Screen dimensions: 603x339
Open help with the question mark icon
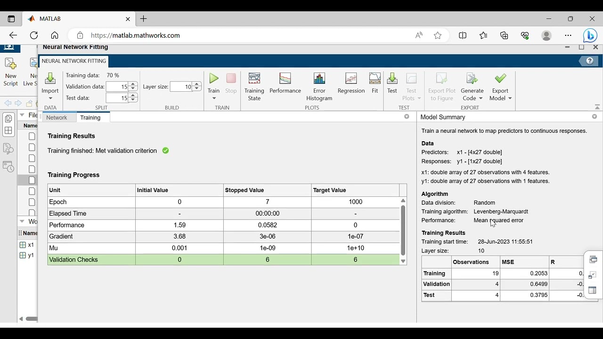coord(589,61)
